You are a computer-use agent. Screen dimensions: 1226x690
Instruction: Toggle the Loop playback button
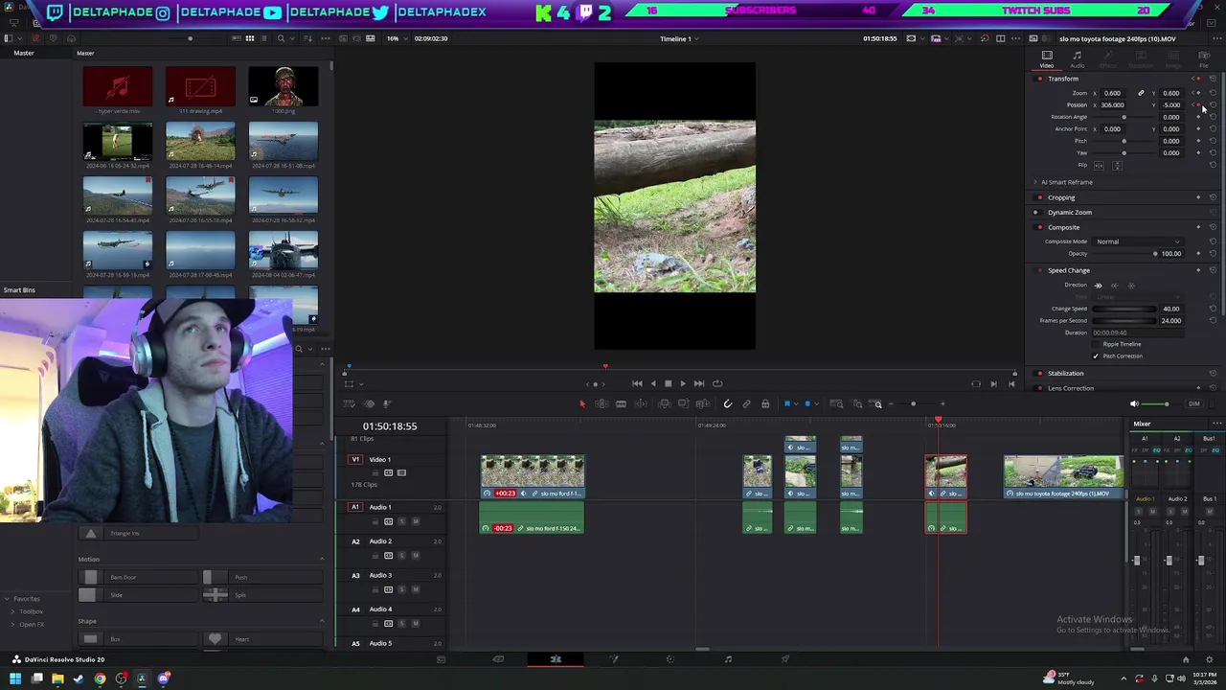pyautogui.click(x=717, y=383)
